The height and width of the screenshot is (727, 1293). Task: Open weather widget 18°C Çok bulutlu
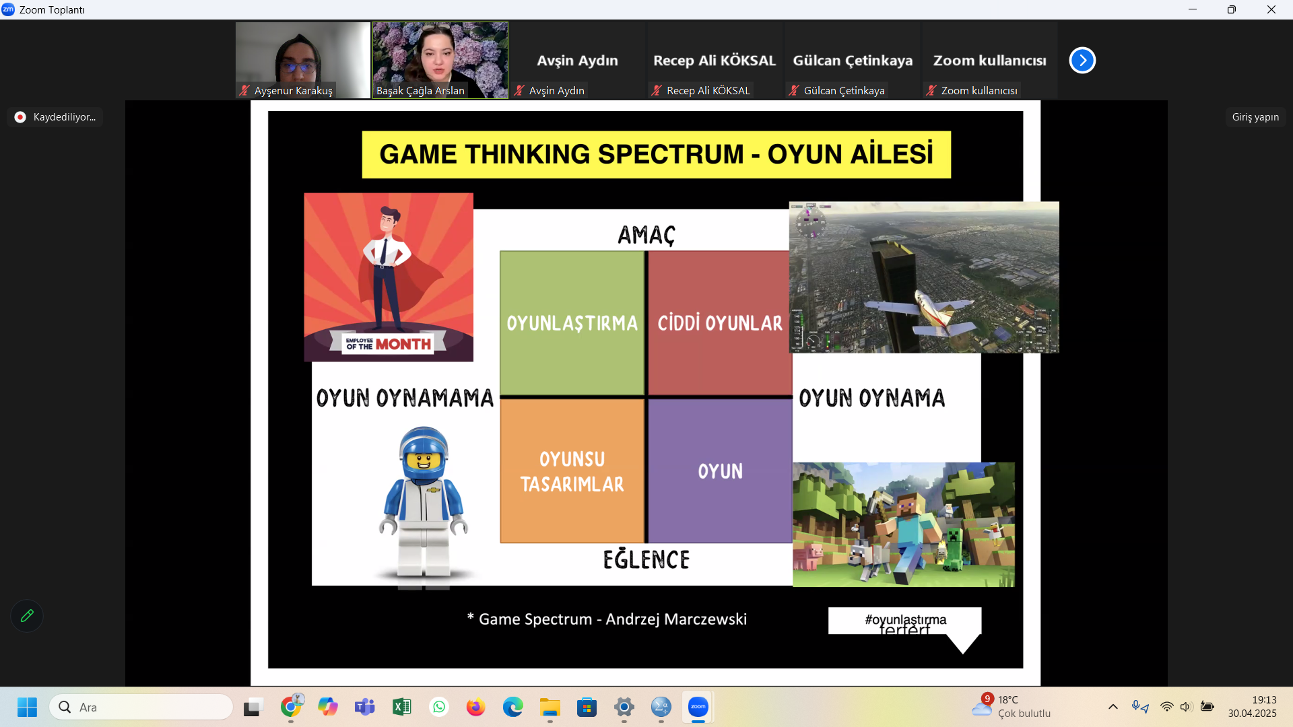[x=1012, y=707]
